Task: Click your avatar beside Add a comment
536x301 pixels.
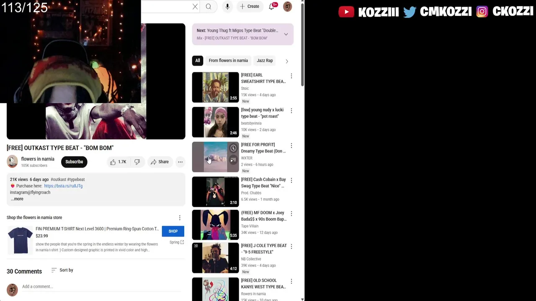Action: [x=12, y=290]
